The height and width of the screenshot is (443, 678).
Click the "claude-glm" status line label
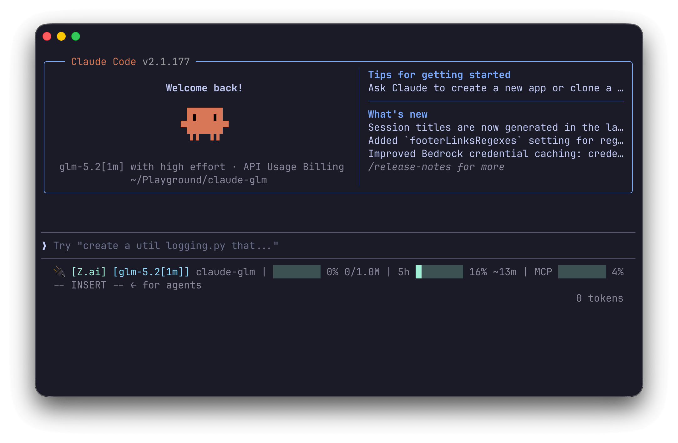tap(225, 272)
